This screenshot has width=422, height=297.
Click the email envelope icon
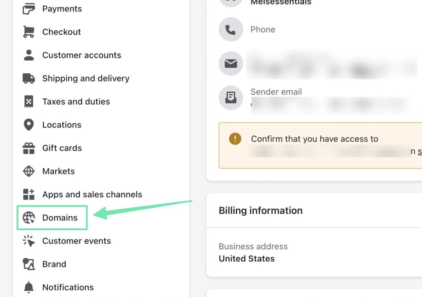(x=230, y=63)
